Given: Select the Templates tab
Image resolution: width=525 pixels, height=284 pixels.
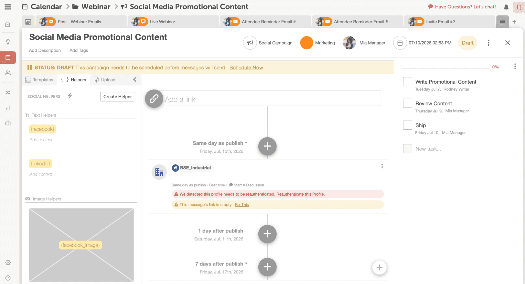Looking at the screenshot, I should (39, 80).
